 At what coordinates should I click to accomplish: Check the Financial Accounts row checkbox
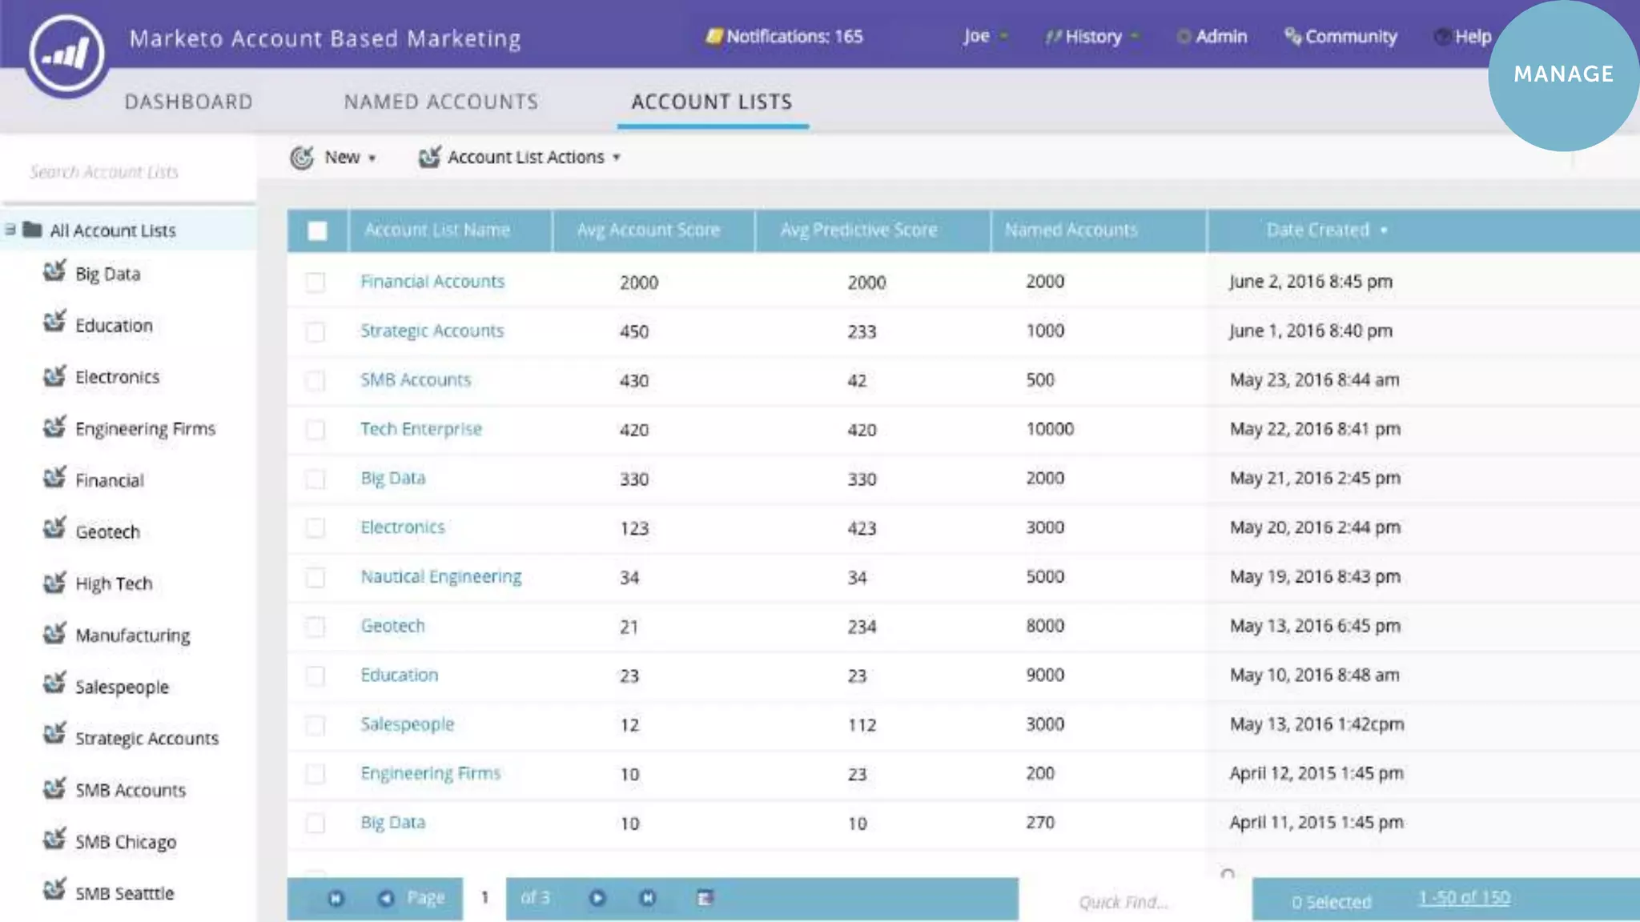pyautogui.click(x=316, y=283)
